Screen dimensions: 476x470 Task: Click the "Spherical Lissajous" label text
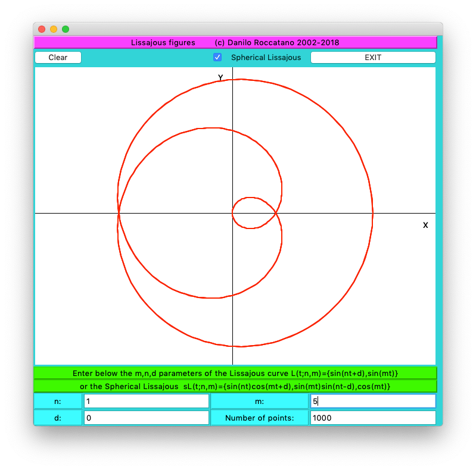266,58
